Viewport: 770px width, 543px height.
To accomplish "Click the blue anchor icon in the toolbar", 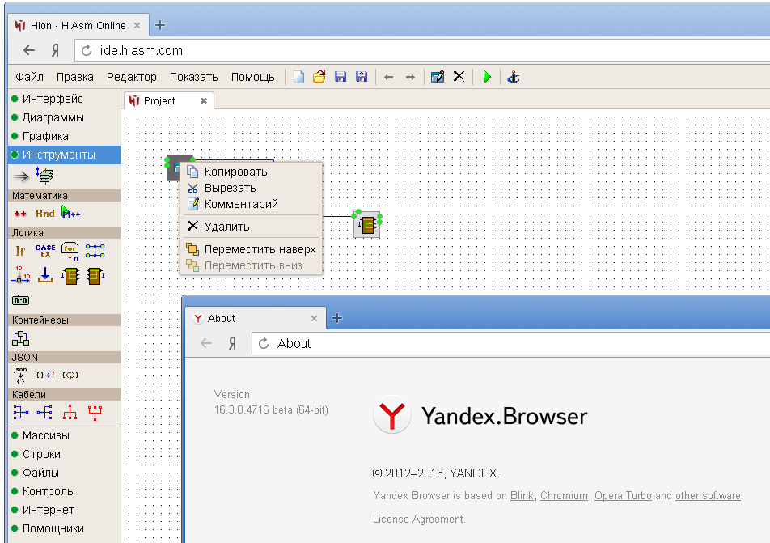I will pos(513,77).
